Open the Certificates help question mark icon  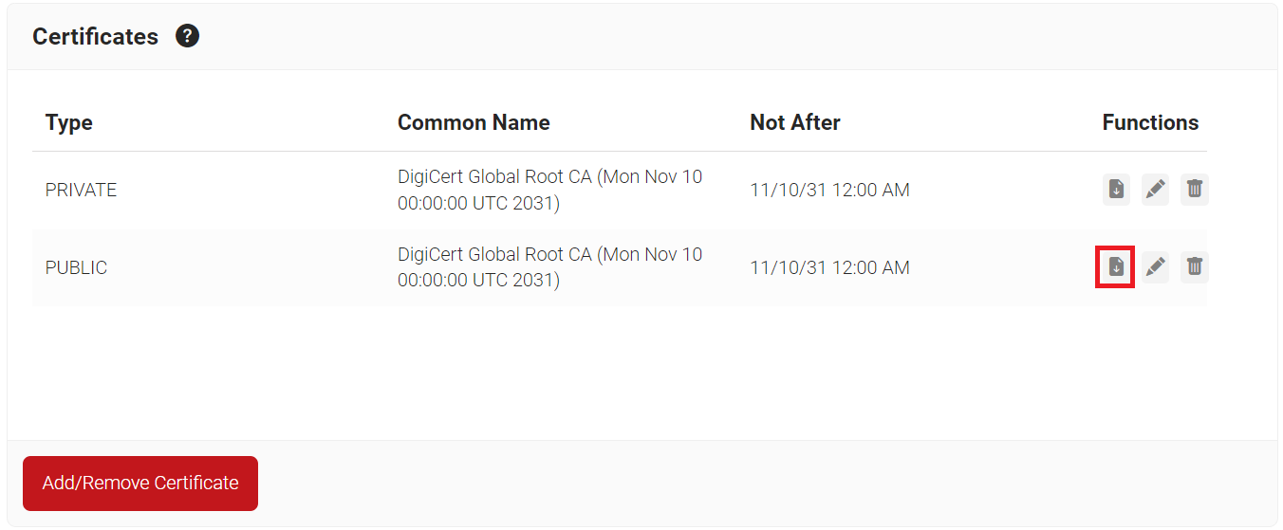(188, 37)
